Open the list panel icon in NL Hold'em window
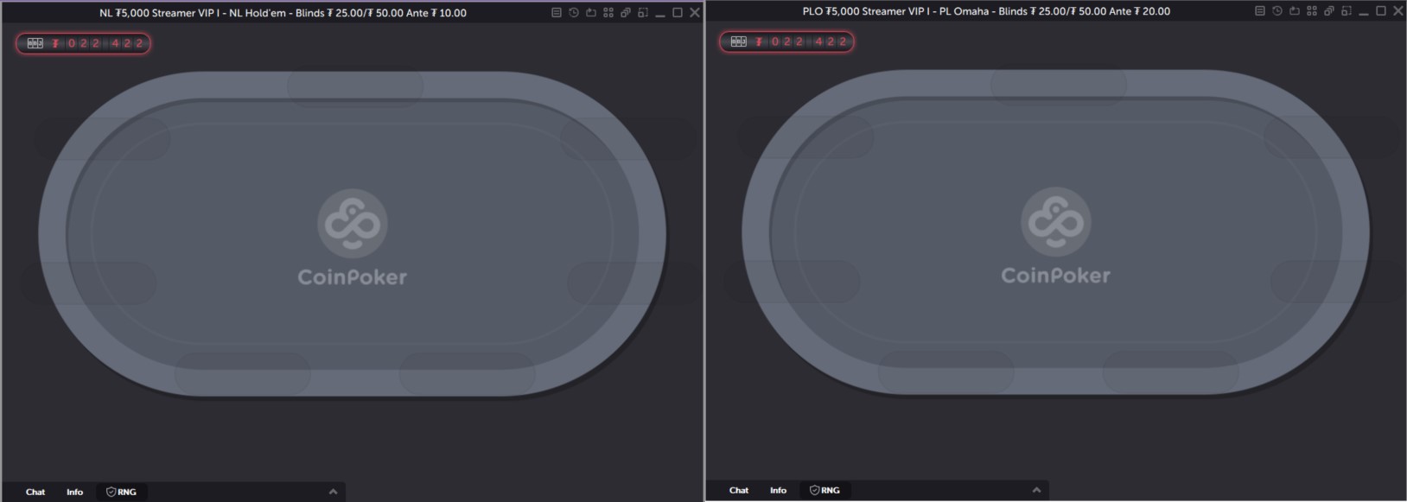This screenshot has width=1407, height=502. [557, 13]
